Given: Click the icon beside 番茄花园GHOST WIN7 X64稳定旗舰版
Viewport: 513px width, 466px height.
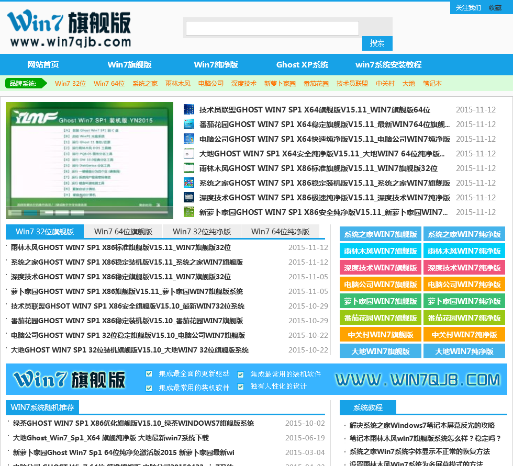Looking at the screenshot, I should pyautogui.click(x=189, y=124).
